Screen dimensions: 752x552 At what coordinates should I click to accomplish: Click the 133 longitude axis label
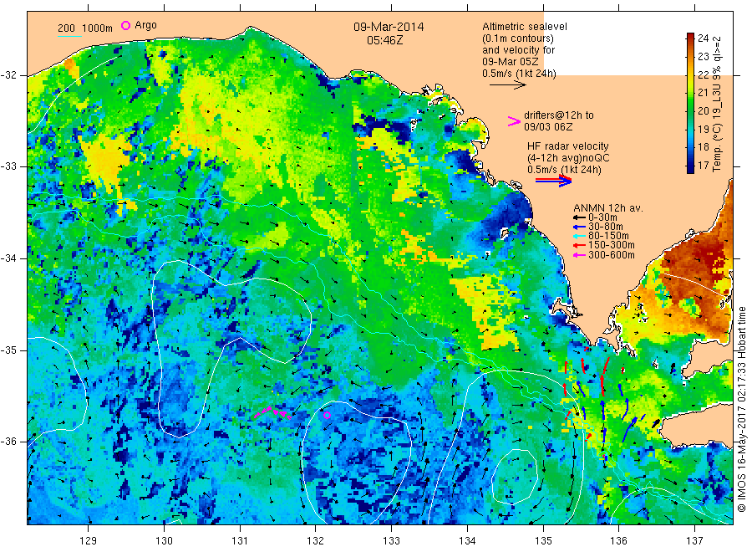click(x=391, y=541)
